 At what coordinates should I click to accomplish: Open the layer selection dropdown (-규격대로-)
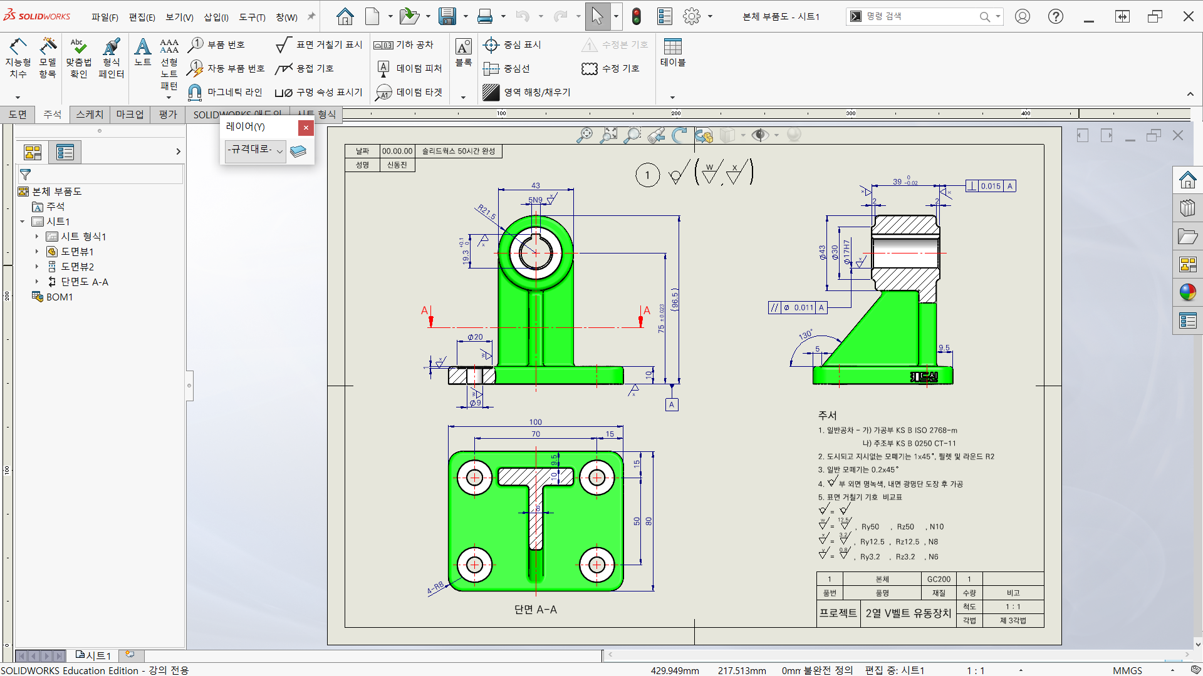point(256,151)
